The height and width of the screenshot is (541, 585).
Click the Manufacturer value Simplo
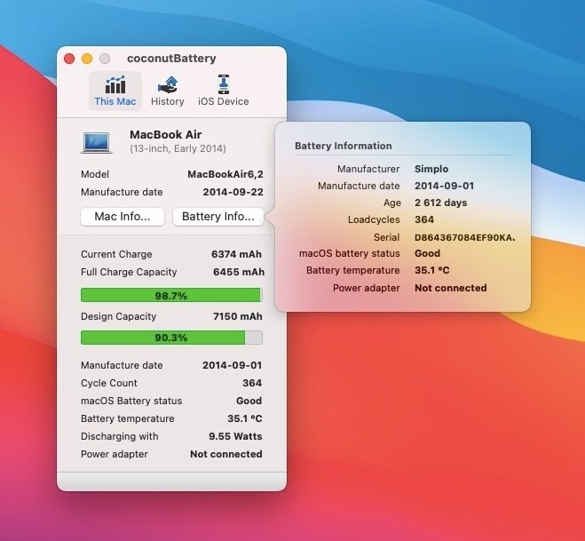click(431, 169)
